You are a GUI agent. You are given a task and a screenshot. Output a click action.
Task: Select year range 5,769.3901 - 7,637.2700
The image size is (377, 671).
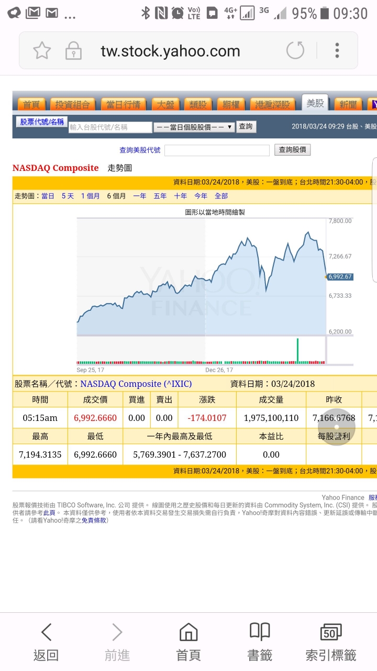(180, 455)
